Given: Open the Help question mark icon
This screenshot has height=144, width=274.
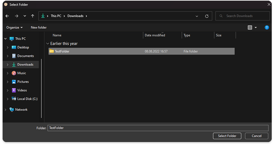Looking at the screenshot, I should click(x=267, y=28).
